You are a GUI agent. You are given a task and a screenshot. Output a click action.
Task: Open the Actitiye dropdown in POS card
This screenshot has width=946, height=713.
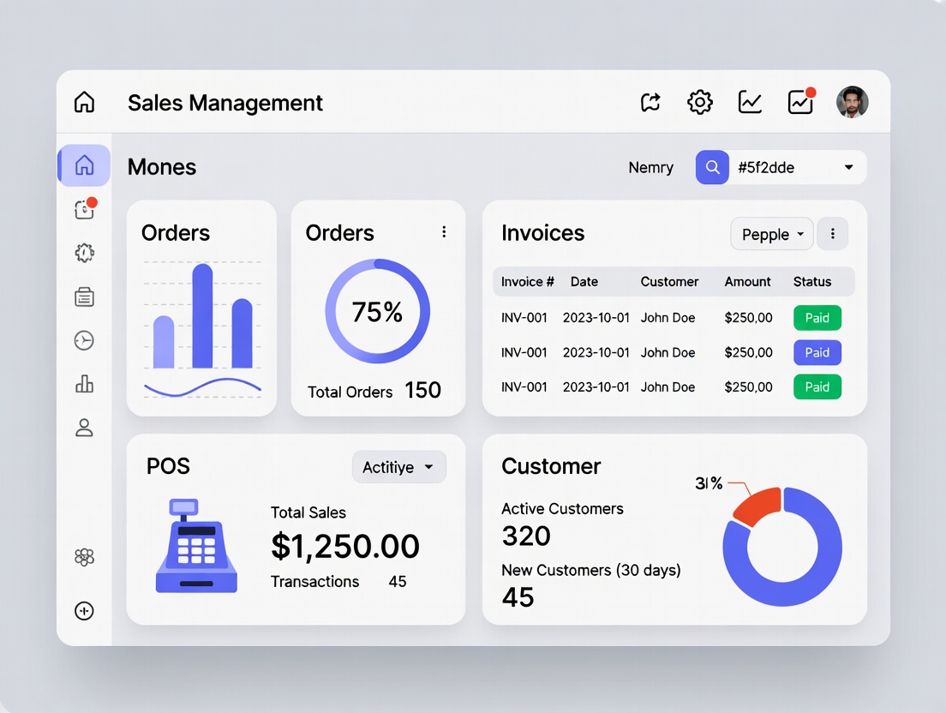coord(398,467)
